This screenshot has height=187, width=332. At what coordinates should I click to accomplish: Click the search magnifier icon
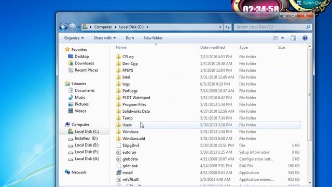click(x=308, y=27)
